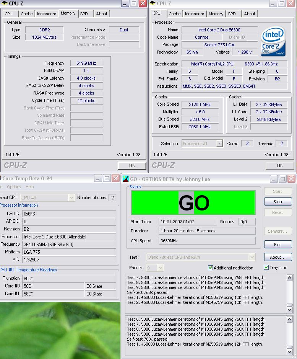Click the green GO status banner
This screenshot has width=297, height=359.
tap(193, 202)
